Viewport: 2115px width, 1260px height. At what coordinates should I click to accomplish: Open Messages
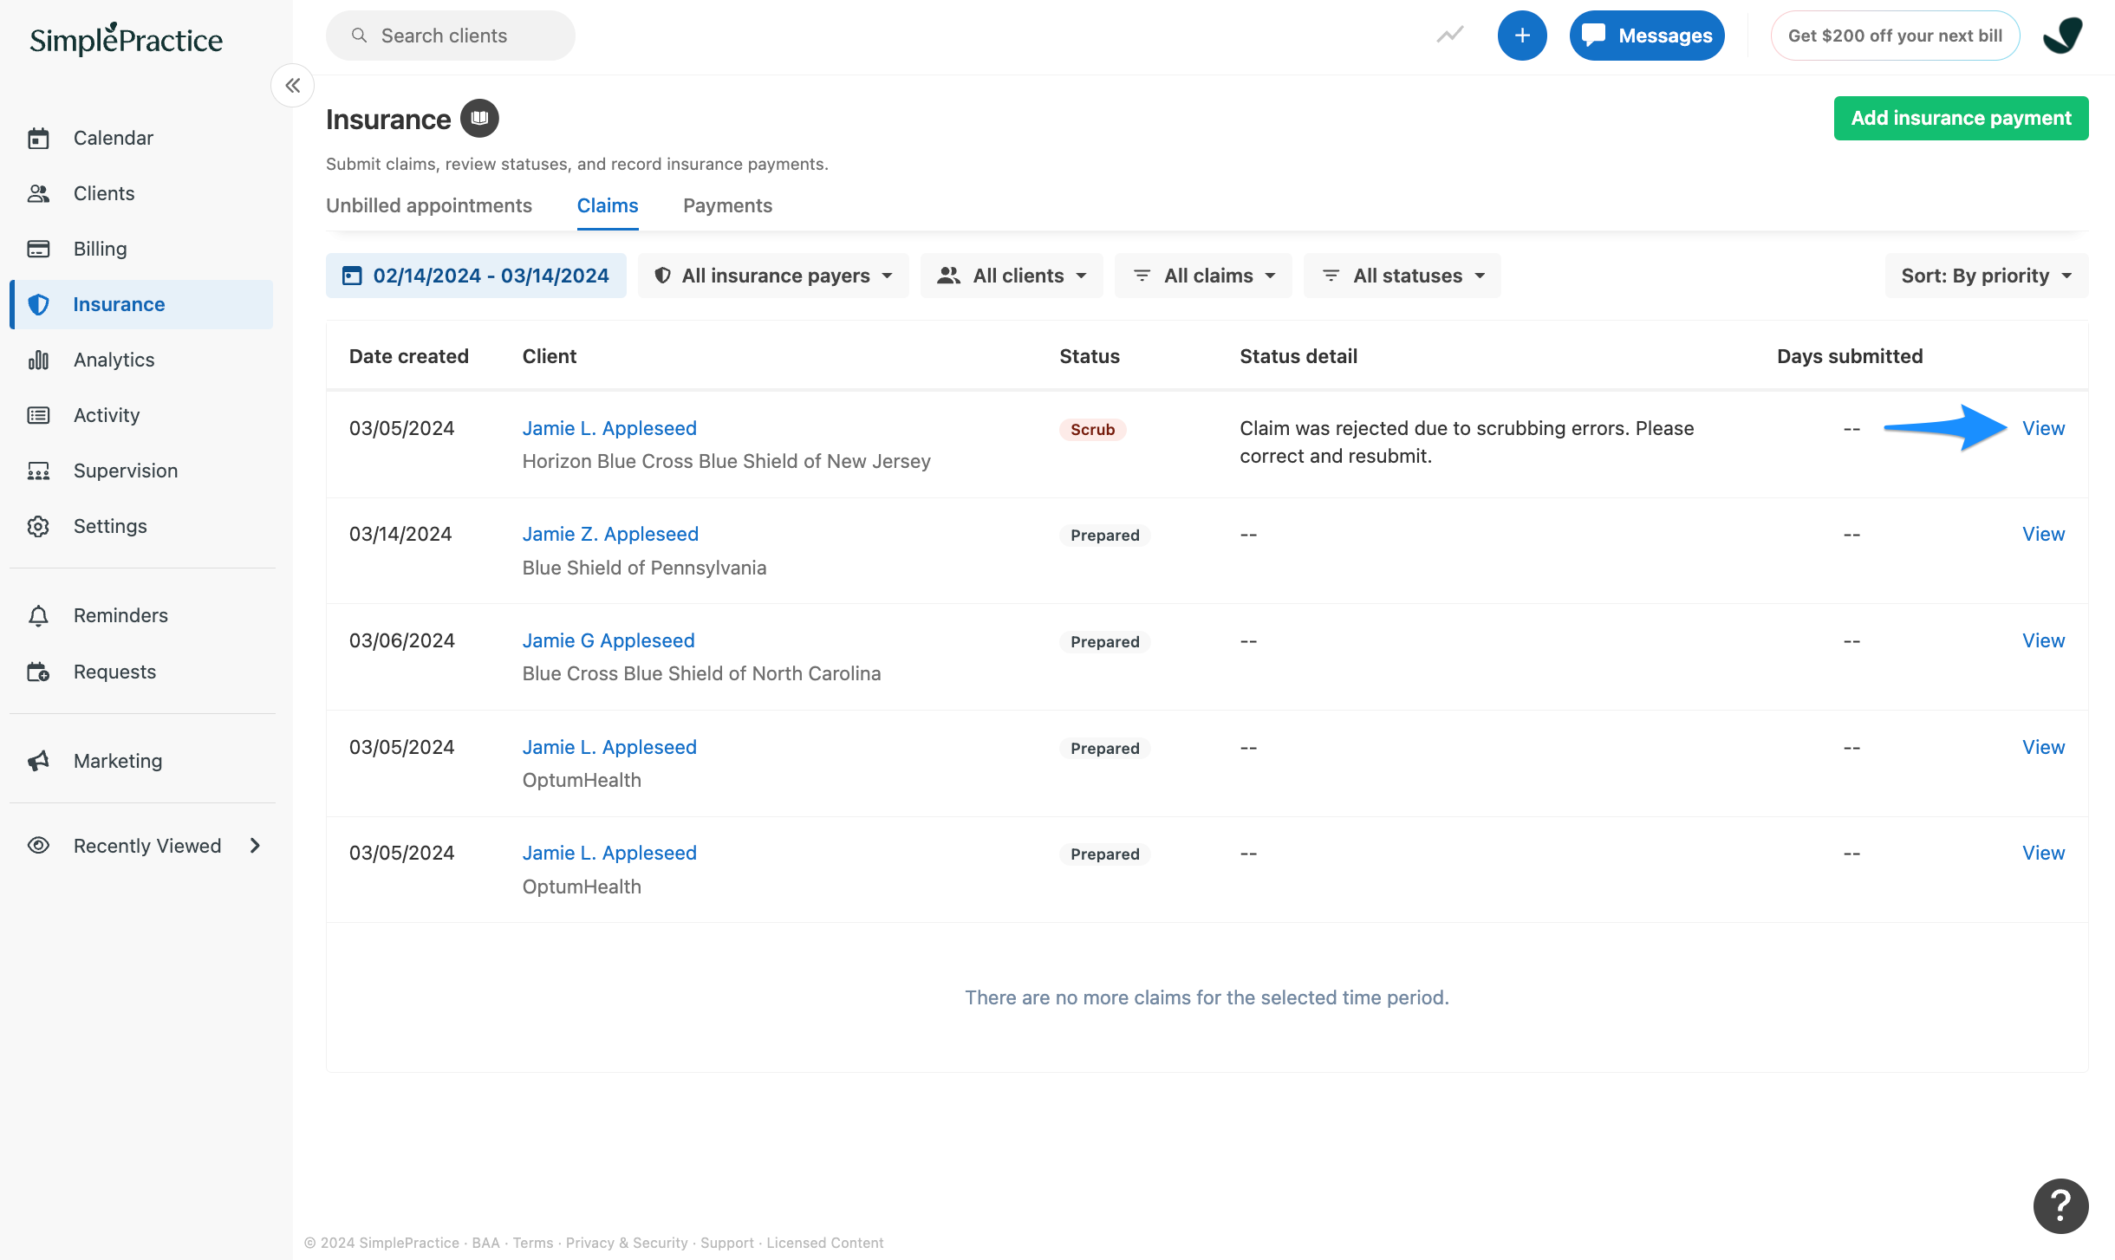[1647, 36]
